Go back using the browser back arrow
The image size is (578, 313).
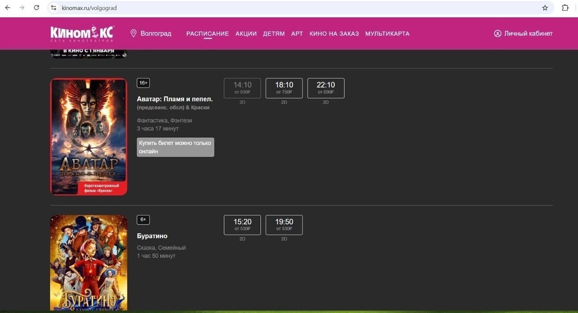(8, 8)
